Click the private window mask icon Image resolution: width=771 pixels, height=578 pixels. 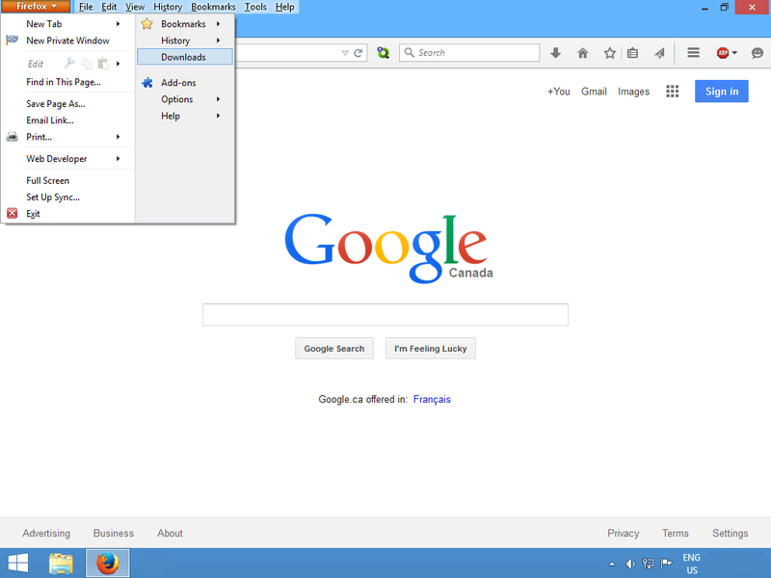12,39
